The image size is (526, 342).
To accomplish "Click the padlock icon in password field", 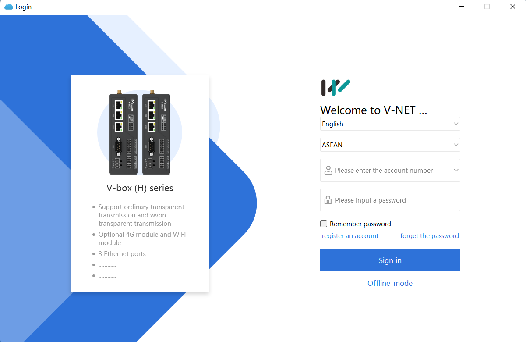I will pyautogui.click(x=328, y=200).
